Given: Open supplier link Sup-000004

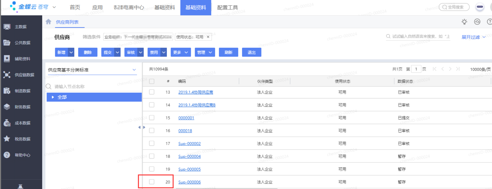Looking at the screenshot, I should click(189, 156).
